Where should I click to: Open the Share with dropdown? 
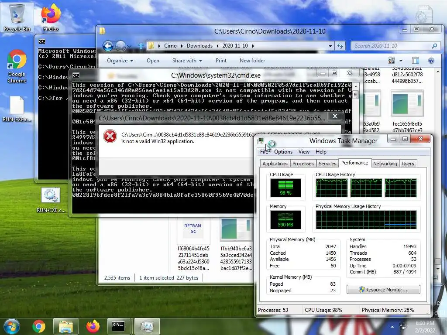pos(187,60)
